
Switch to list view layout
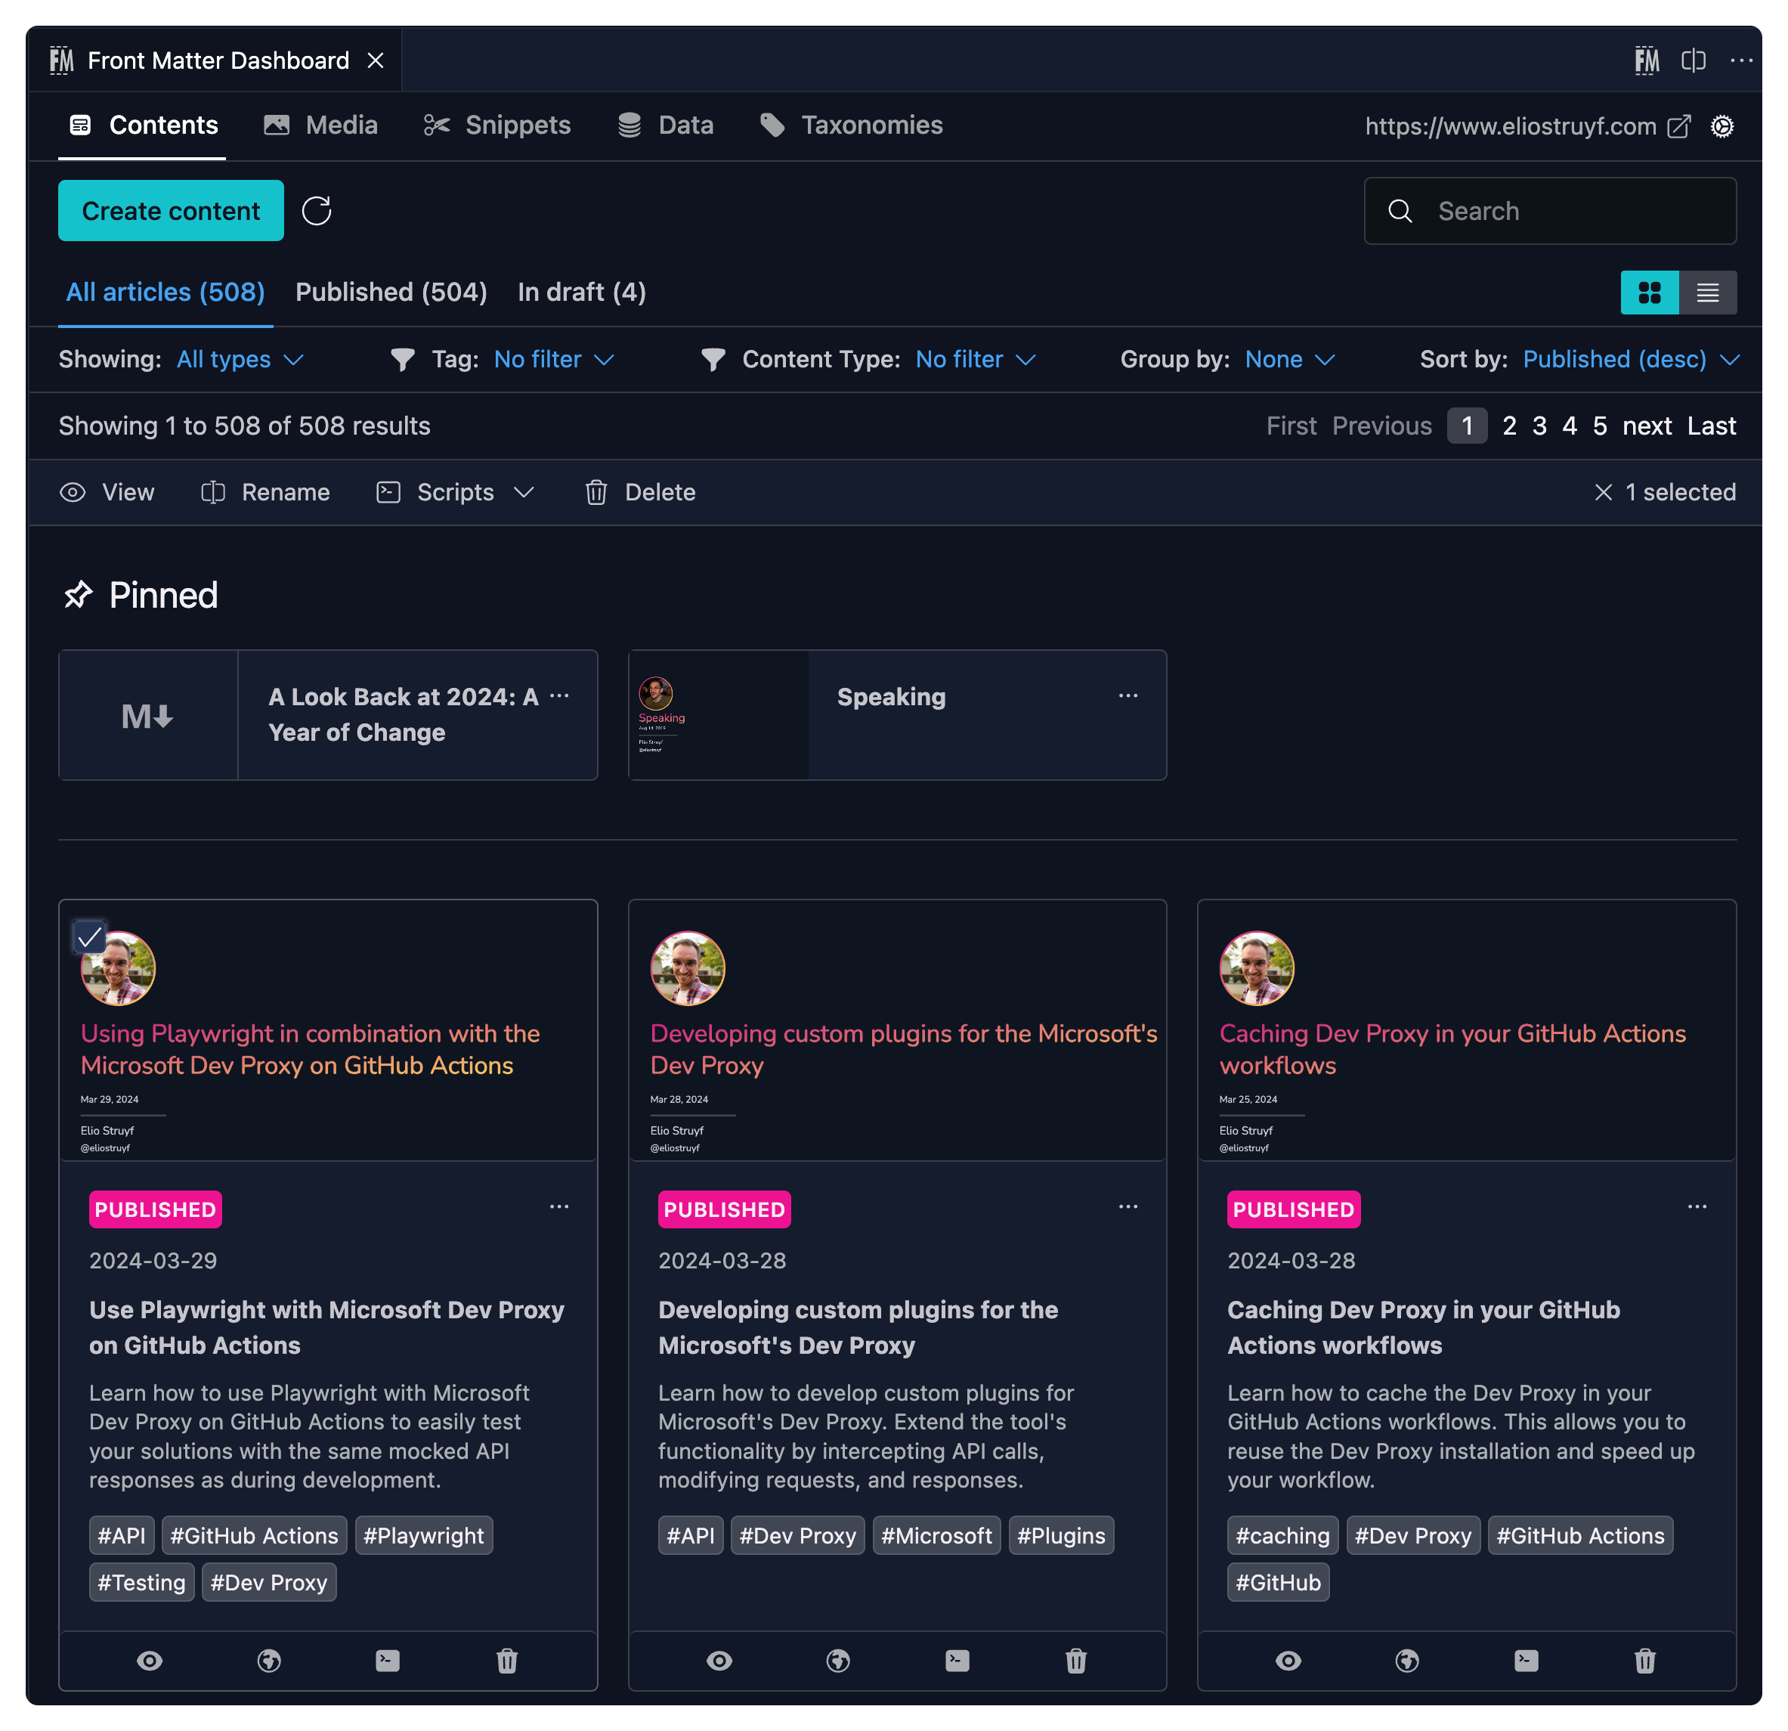coord(1707,292)
